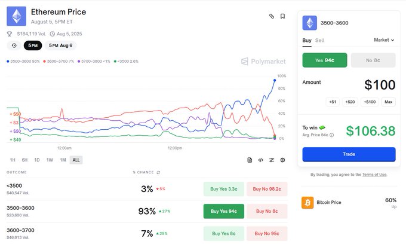Switch chart range to 1D
Screen dimensions: 406x244
pos(37,160)
